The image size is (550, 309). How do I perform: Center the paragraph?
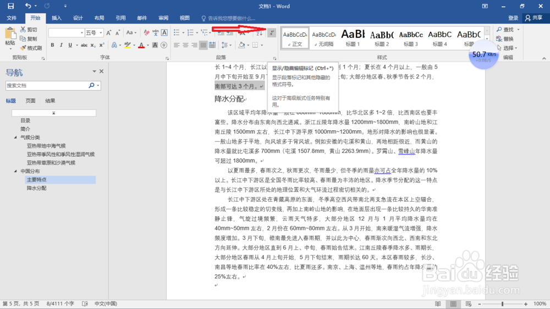click(185, 45)
